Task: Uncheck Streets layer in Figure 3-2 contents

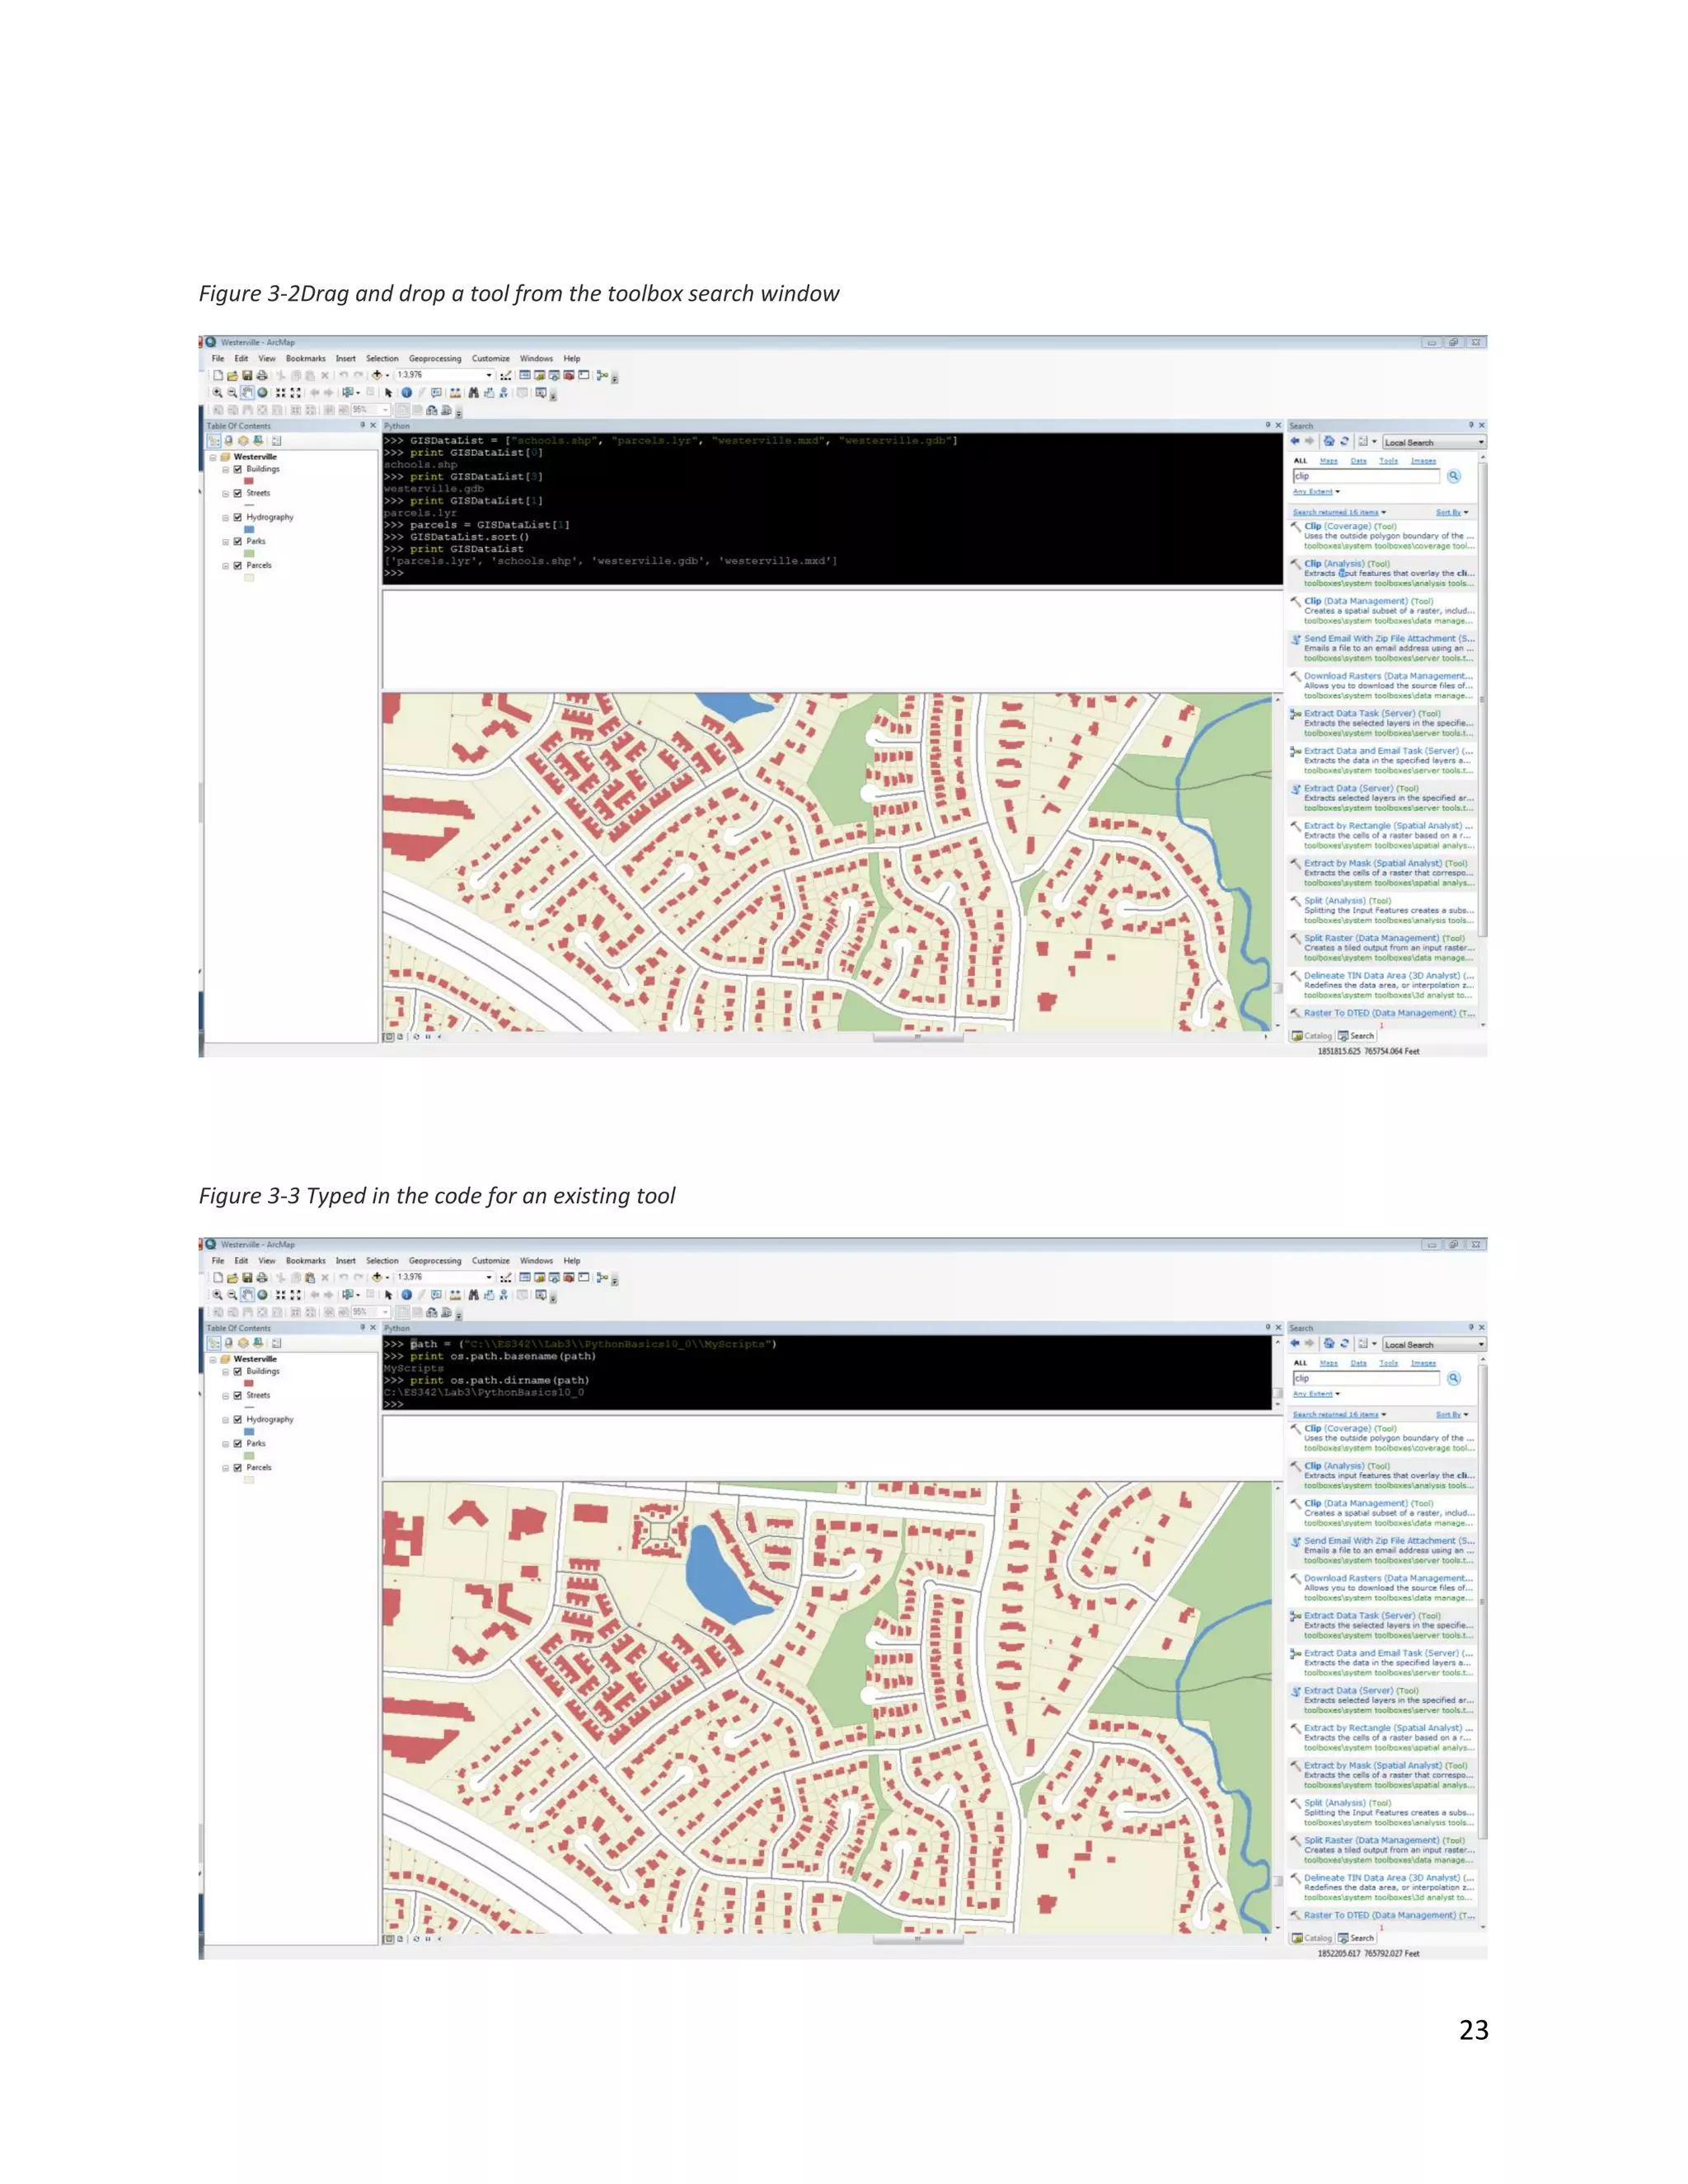Action: pyautogui.click(x=237, y=493)
